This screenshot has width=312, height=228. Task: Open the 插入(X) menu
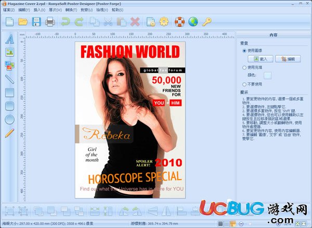40,10
